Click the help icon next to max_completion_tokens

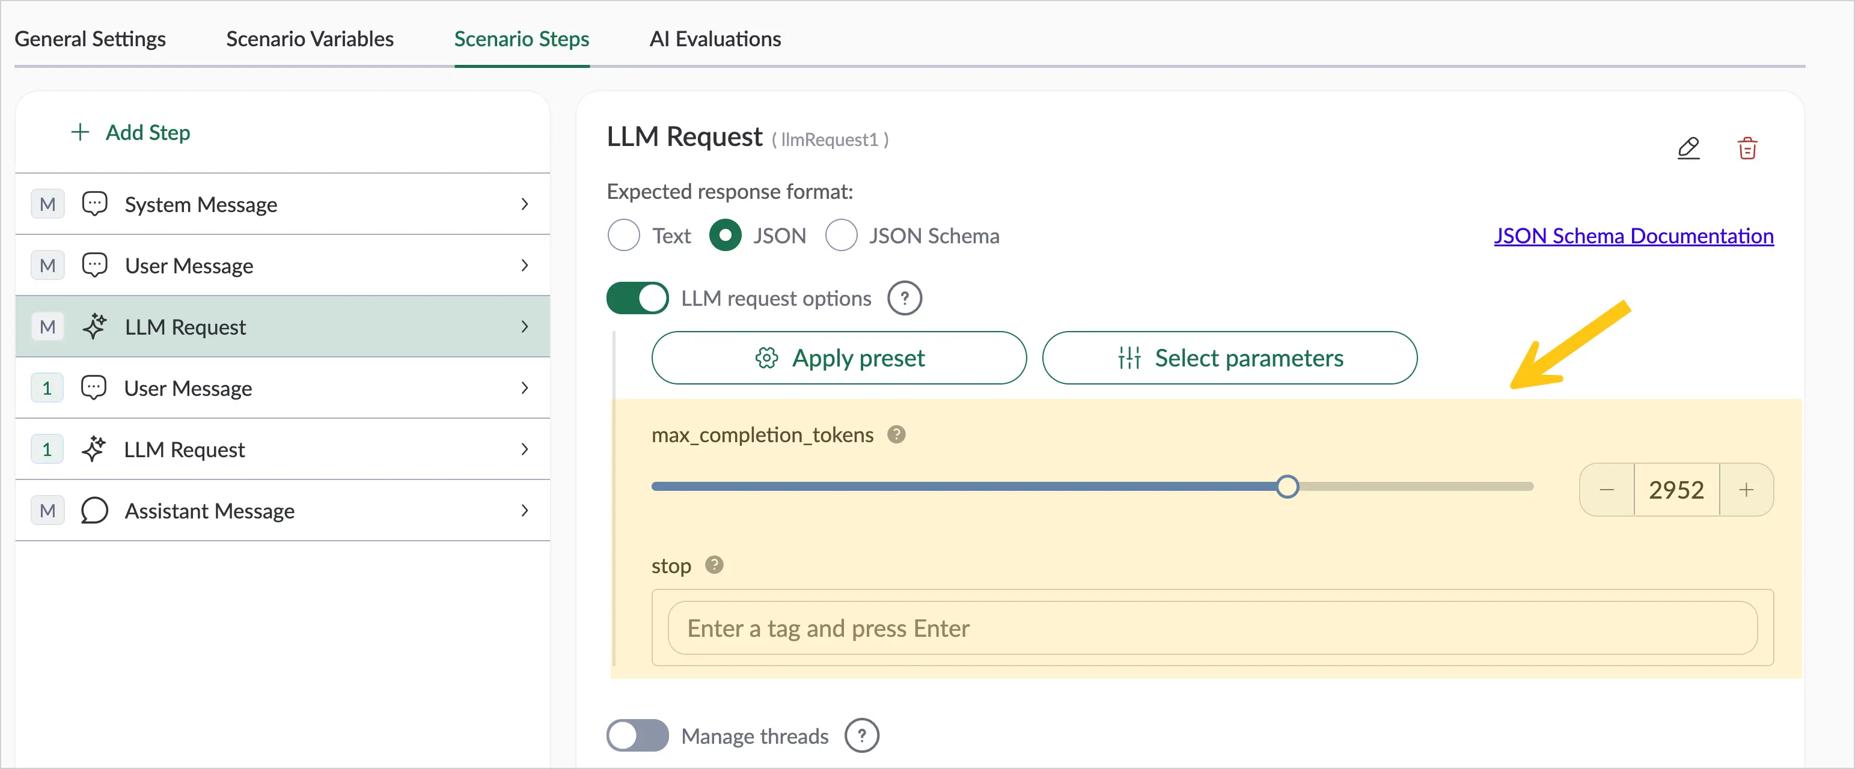pos(896,434)
